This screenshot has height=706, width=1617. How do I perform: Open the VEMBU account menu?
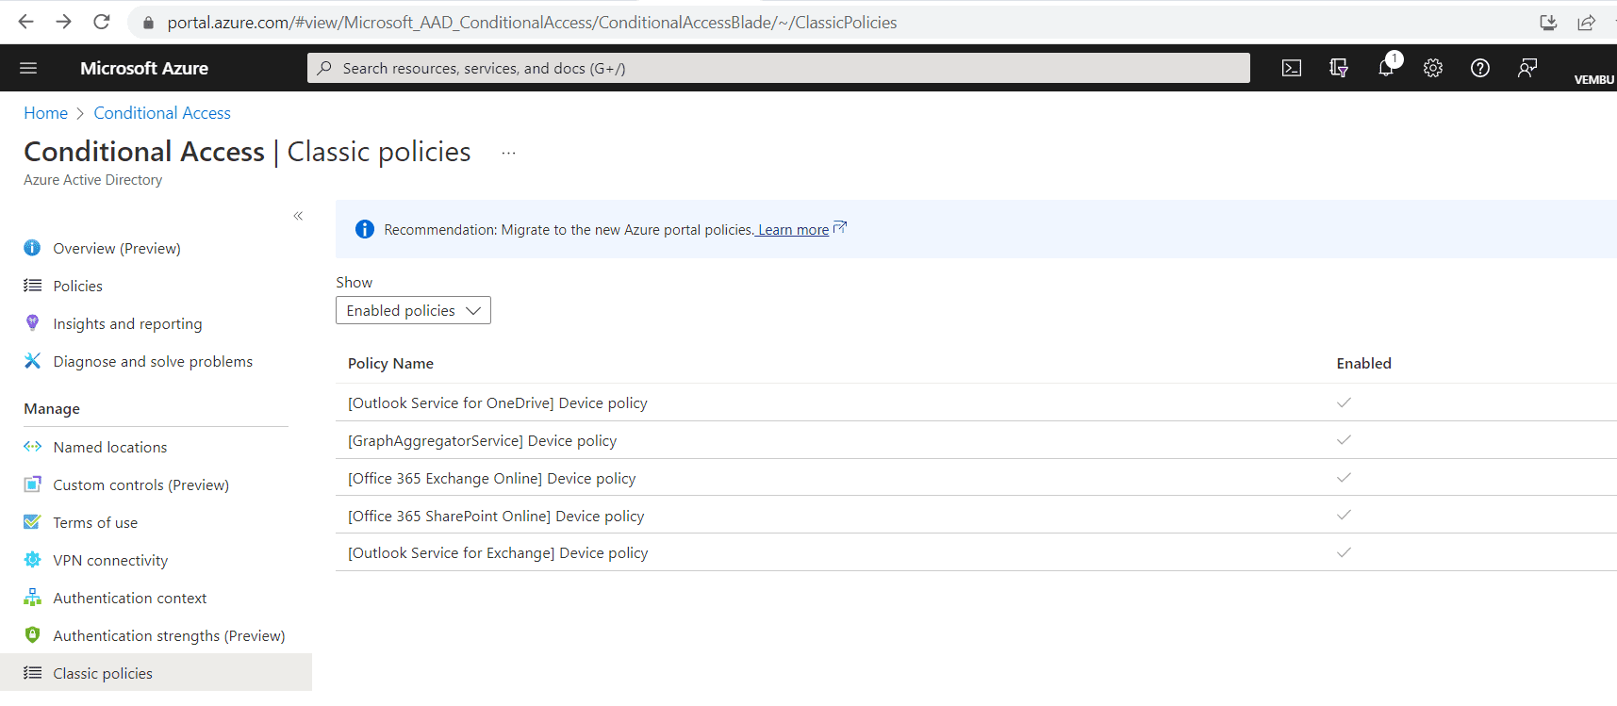point(1593,79)
